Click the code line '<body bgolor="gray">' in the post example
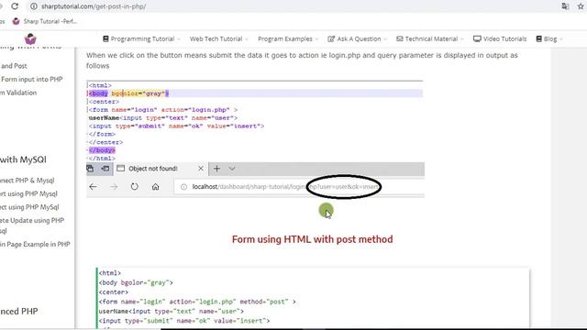This screenshot has height=330, width=587. coord(136,282)
